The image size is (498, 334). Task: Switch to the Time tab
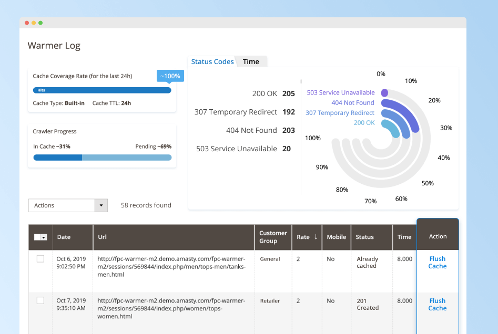tap(251, 61)
